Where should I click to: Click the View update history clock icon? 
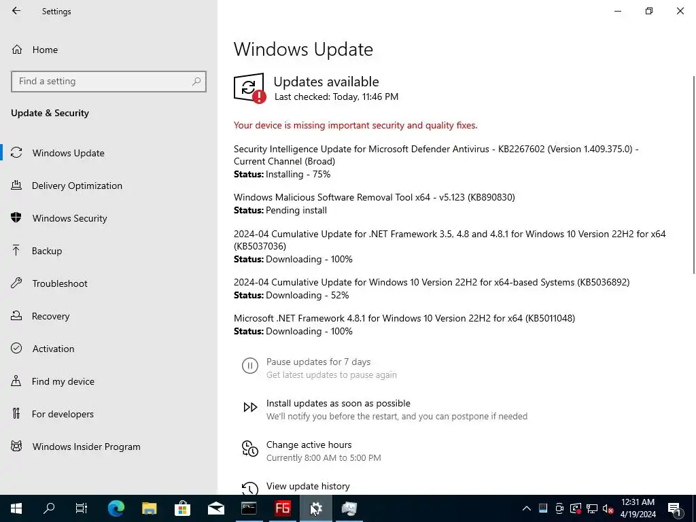[250, 488]
